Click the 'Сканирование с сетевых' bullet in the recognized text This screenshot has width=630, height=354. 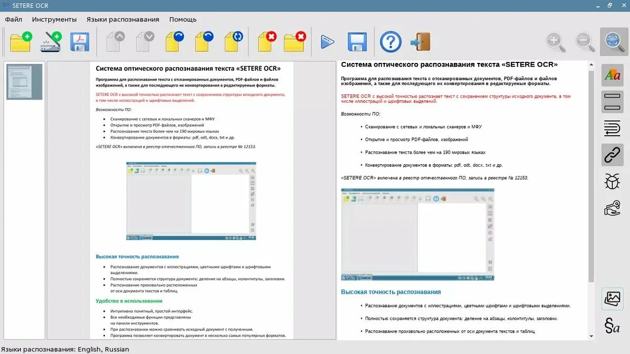[423, 127]
